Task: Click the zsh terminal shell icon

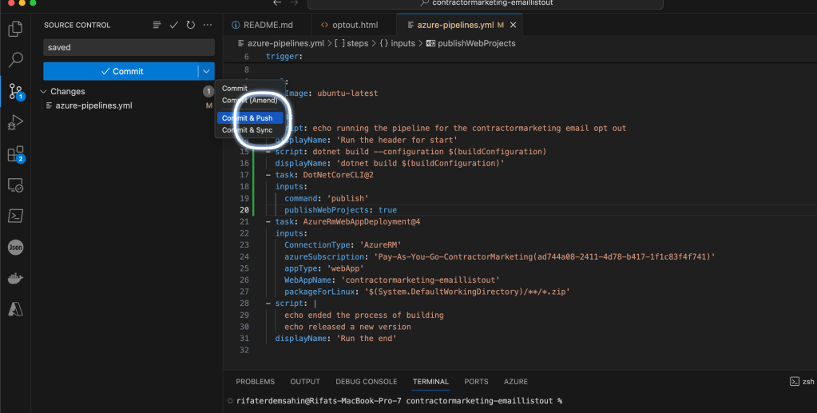Action: point(794,382)
